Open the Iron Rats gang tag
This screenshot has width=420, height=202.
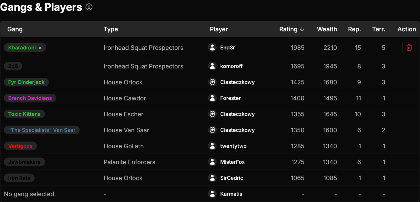[x=19, y=178]
